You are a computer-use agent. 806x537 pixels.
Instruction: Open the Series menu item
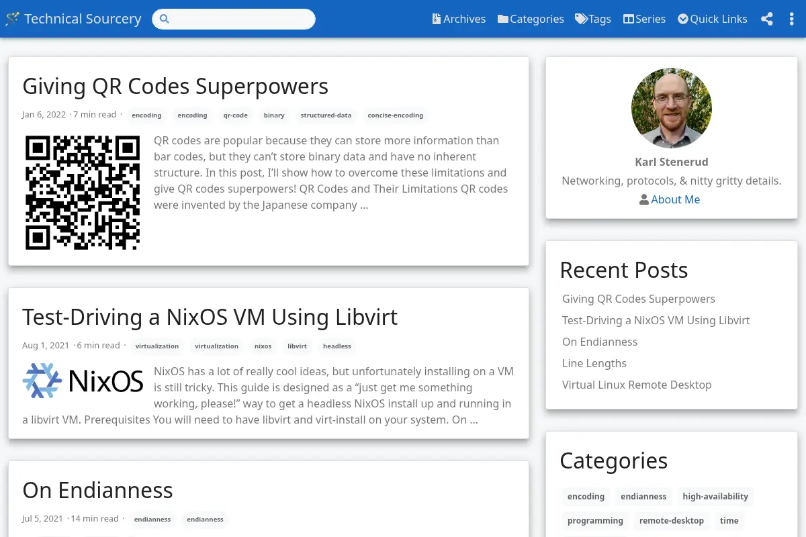point(644,19)
